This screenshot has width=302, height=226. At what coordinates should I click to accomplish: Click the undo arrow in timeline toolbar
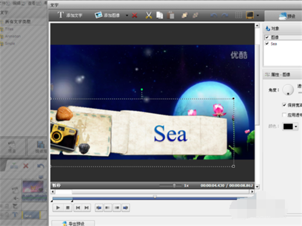coord(41,166)
